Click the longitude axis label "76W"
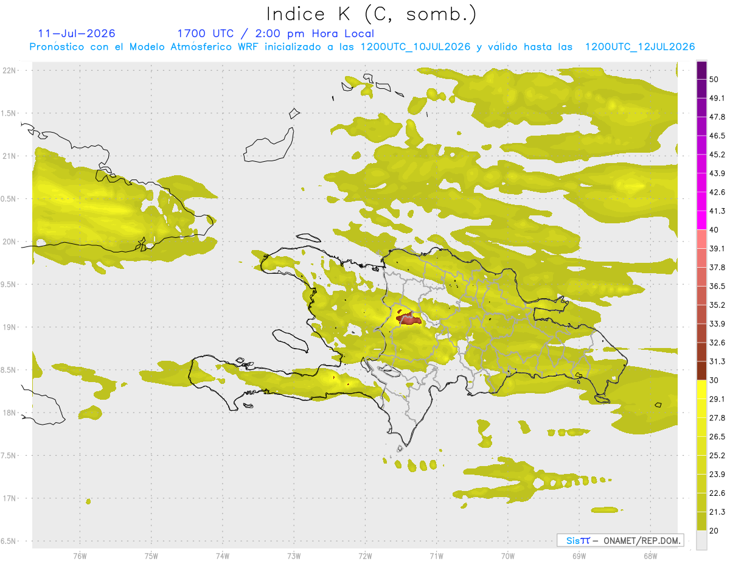The width and height of the screenshot is (730, 564). (80, 556)
